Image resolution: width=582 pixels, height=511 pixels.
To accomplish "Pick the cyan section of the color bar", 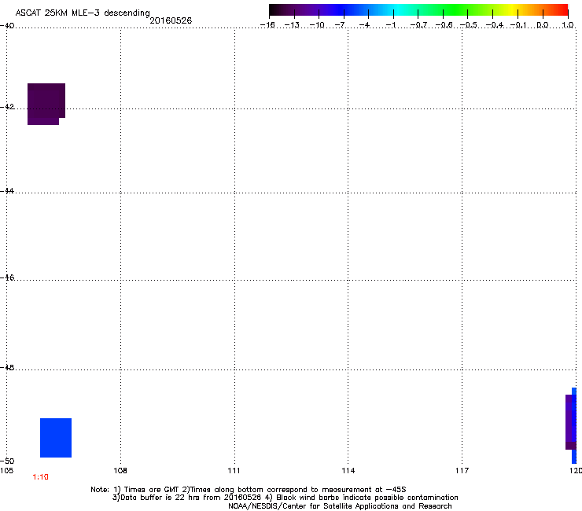I will (397, 10).
